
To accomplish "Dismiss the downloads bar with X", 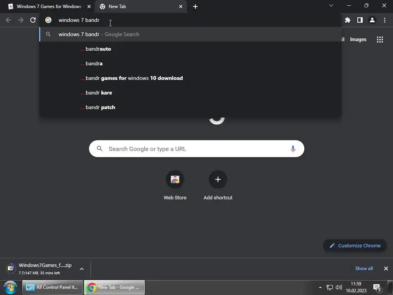I will pos(386,268).
